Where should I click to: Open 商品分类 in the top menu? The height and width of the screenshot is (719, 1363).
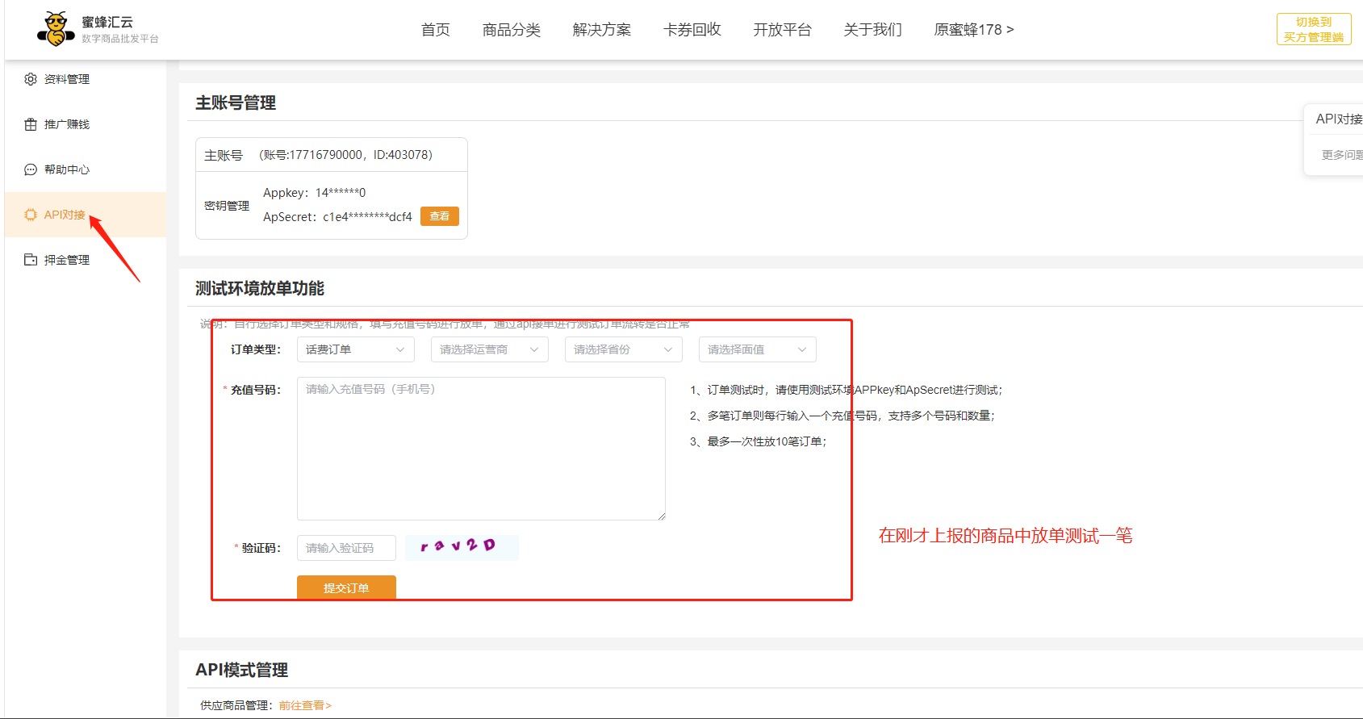point(512,30)
